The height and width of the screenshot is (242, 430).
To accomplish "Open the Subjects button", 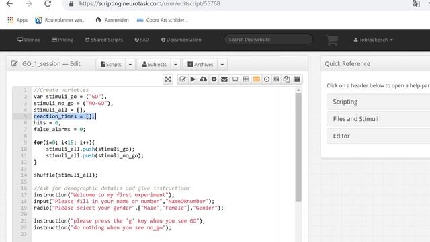I will coord(154,65).
